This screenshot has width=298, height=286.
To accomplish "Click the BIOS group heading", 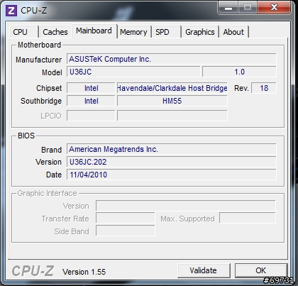I will 26,136.
